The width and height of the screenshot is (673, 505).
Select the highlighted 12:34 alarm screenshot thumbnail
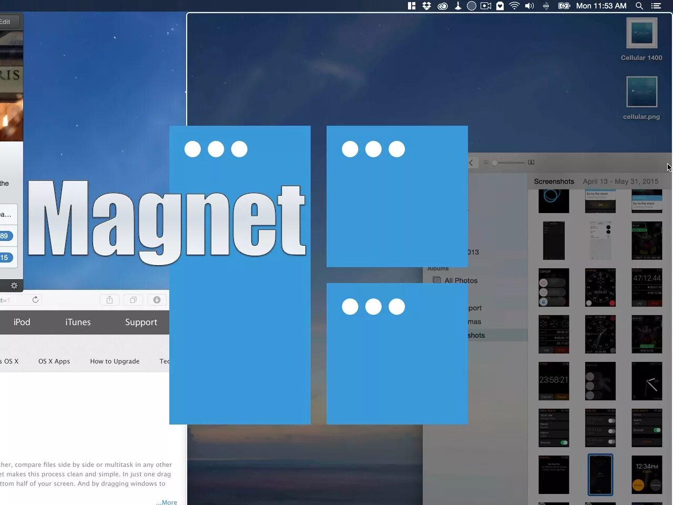pos(600,475)
